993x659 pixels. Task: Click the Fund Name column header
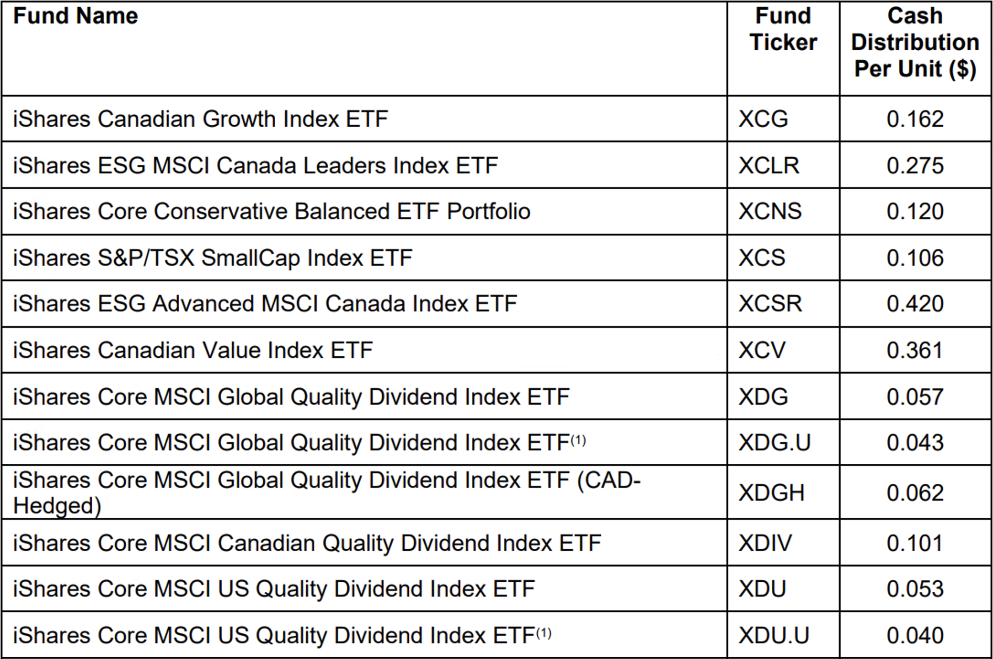pyautogui.click(x=75, y=16)
